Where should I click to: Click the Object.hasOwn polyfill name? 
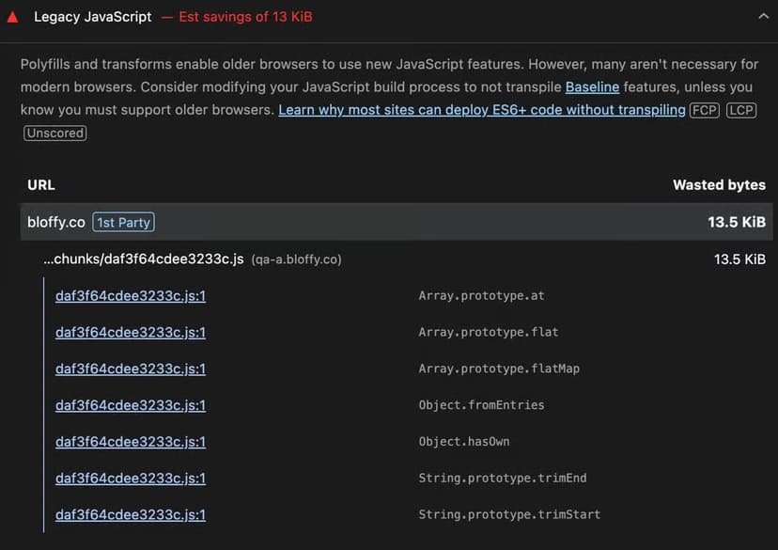click(x=464, y=442)
